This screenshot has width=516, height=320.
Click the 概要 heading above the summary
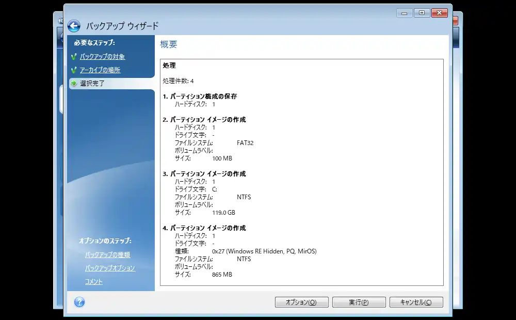[x=169, y=45]
